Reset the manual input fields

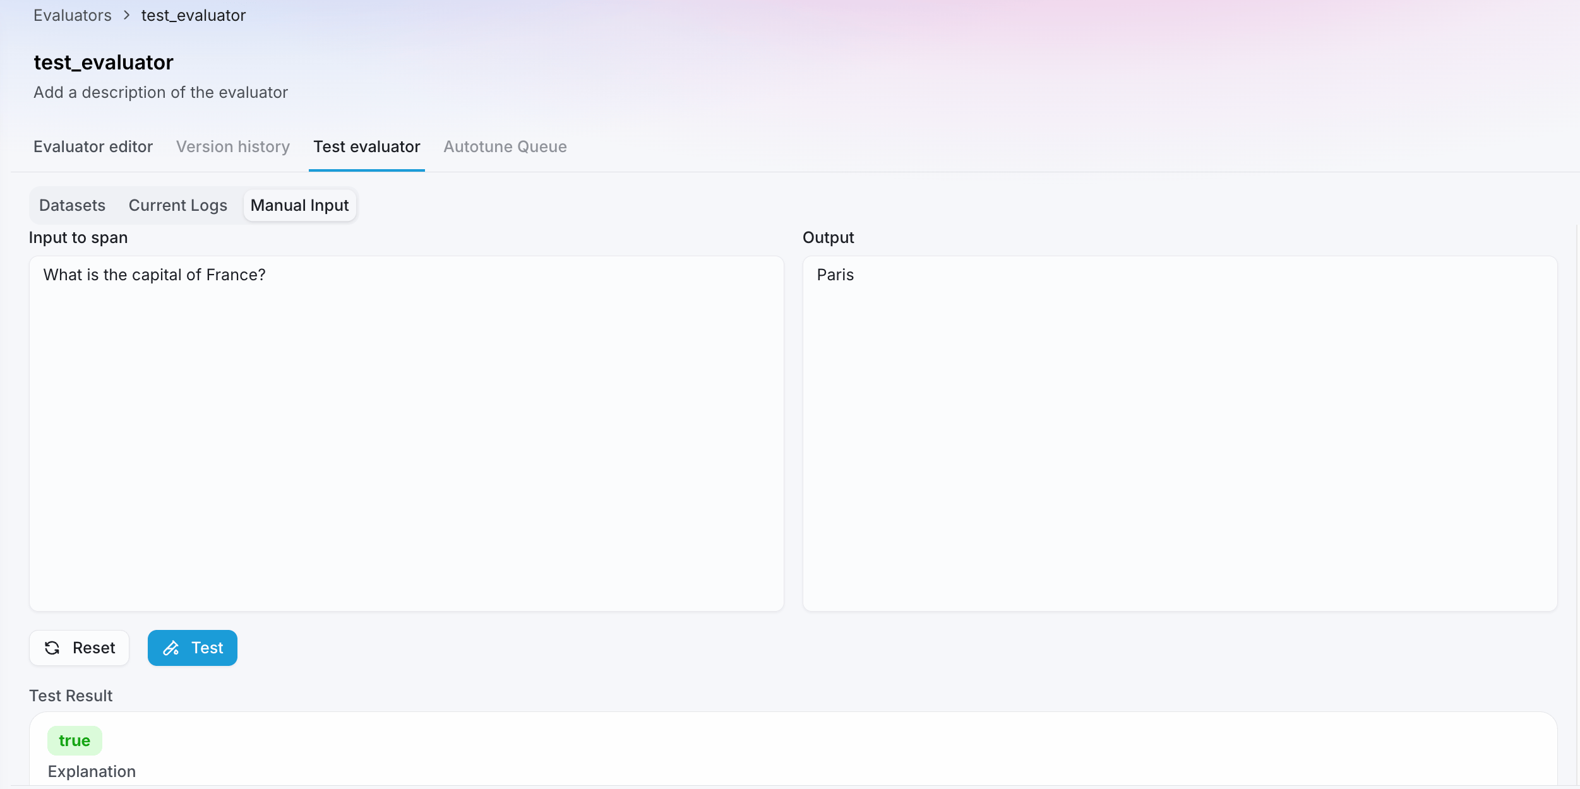pyautogui.click(x=80, y=648)
